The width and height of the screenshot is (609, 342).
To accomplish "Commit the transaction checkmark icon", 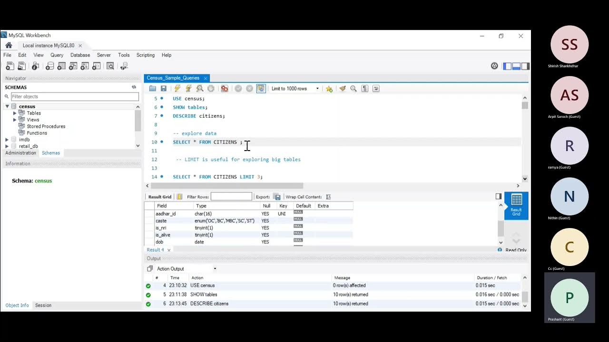I will (238, 88).
